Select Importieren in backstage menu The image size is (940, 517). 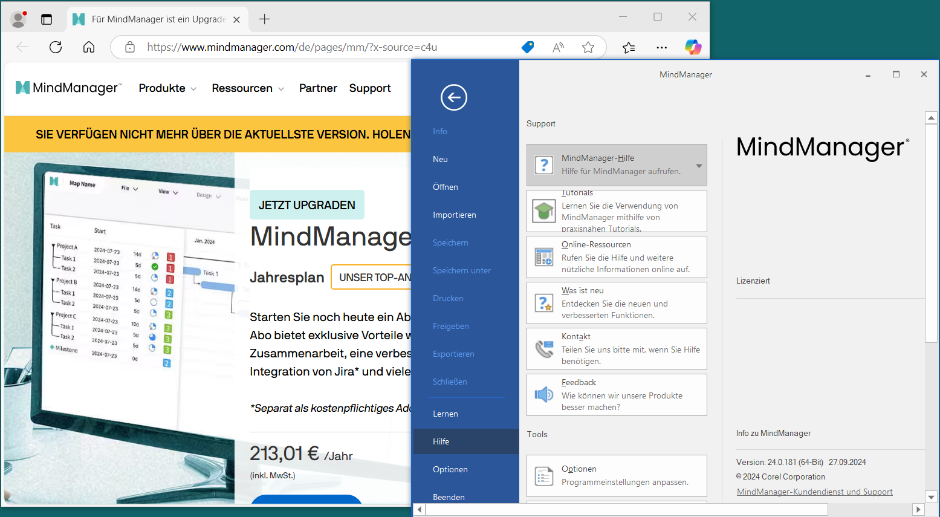tap(455, 215)
